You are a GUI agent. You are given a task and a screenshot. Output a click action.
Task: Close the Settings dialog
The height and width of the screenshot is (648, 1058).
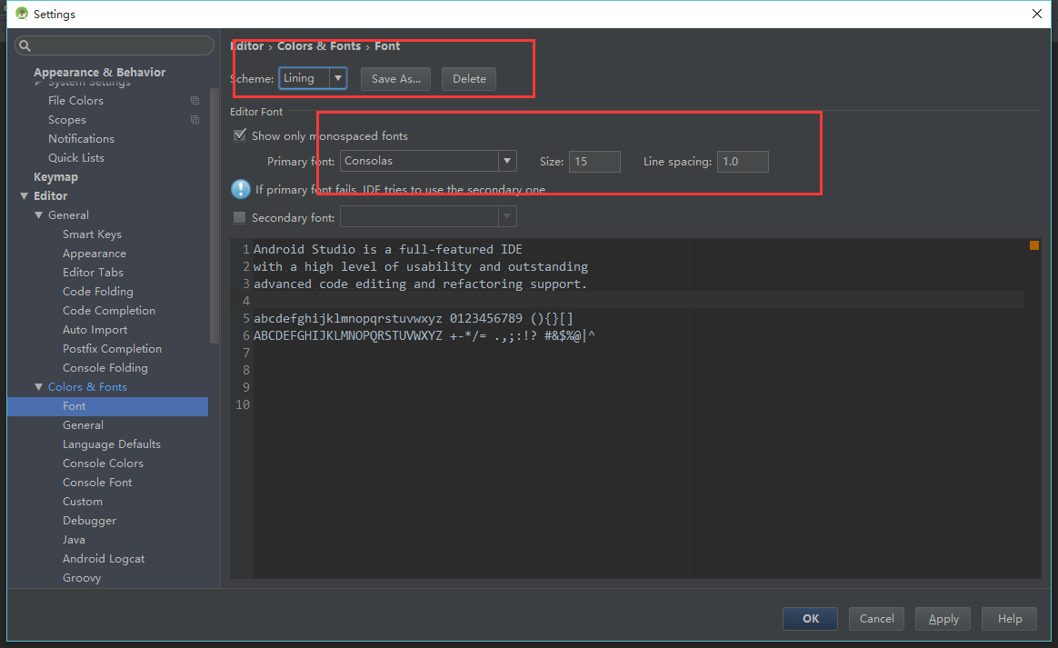click(1037, 14)
